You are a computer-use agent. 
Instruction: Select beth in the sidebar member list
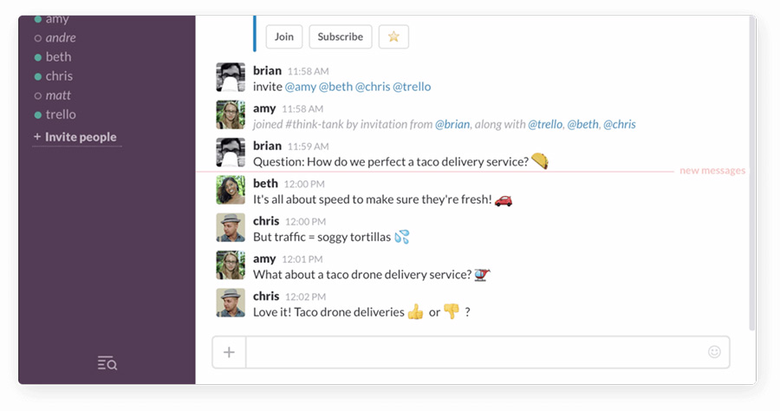coord(53,57)
